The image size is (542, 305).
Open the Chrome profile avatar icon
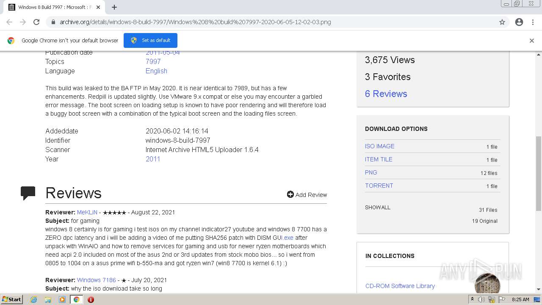point(519,22)
